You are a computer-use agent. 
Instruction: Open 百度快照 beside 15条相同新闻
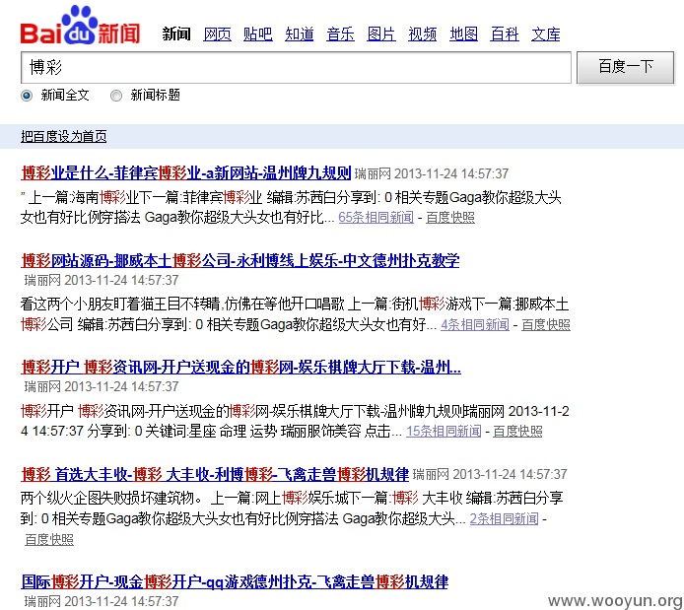(517, 432)
